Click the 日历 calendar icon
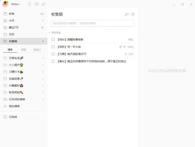 click(x=5, y=34)
